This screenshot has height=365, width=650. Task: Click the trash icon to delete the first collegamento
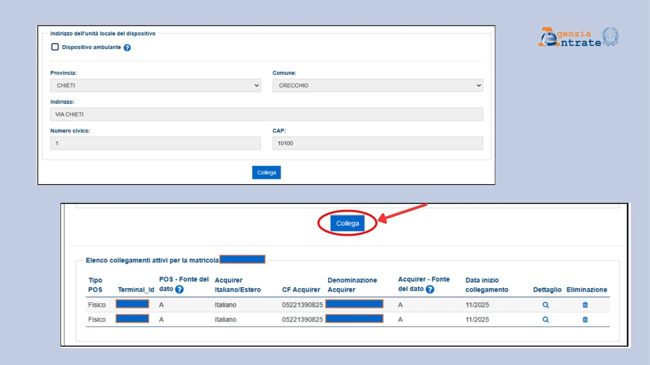(x=586, y=305)
